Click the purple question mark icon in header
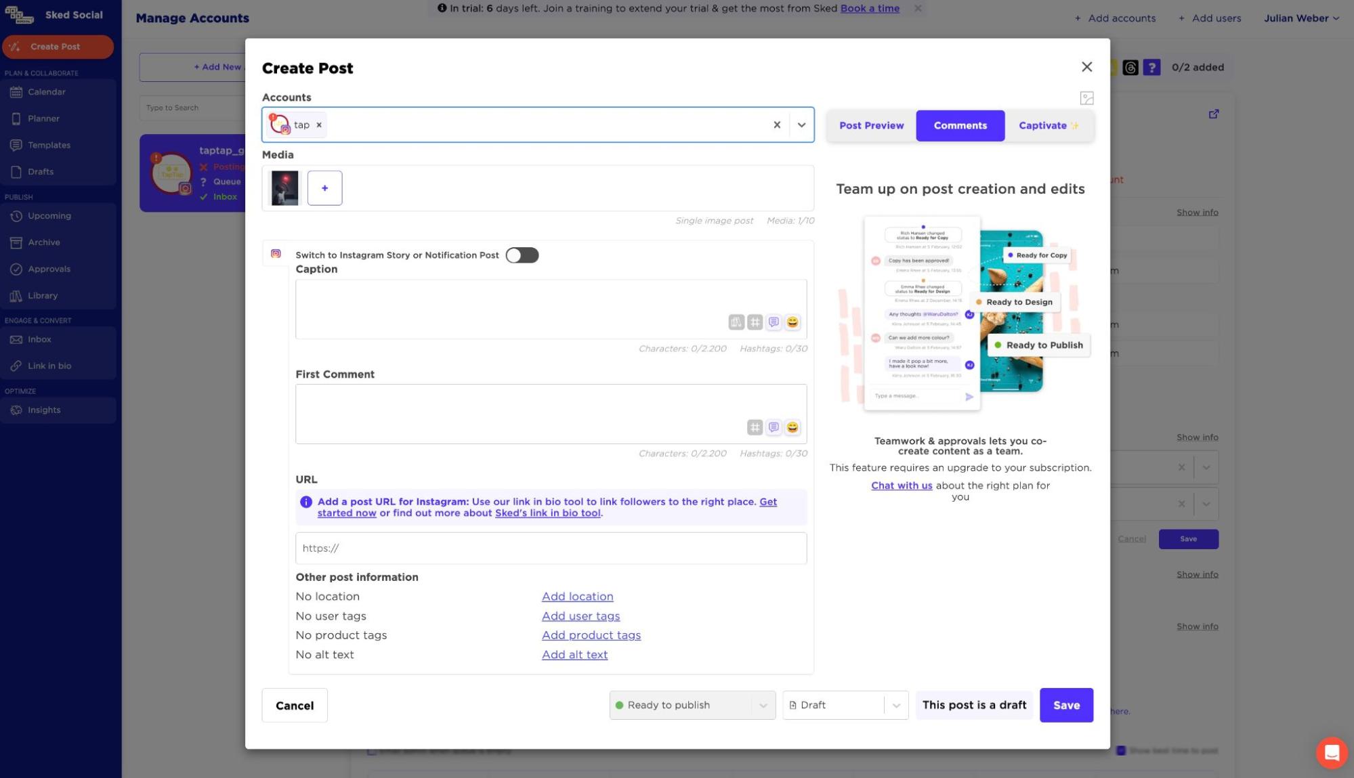Image resolution: width=1354 pixels, height=778 pixels. (1151, 67)
